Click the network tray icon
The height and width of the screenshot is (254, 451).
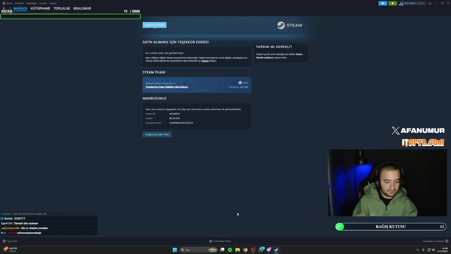click(x=428, y=250)
